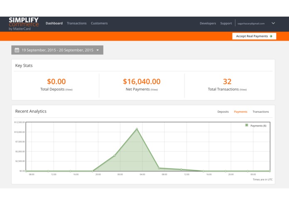This screenshot has width=289, height=205.
Task: Switch chart to the Deposits tab
Action: pos(223,112)
